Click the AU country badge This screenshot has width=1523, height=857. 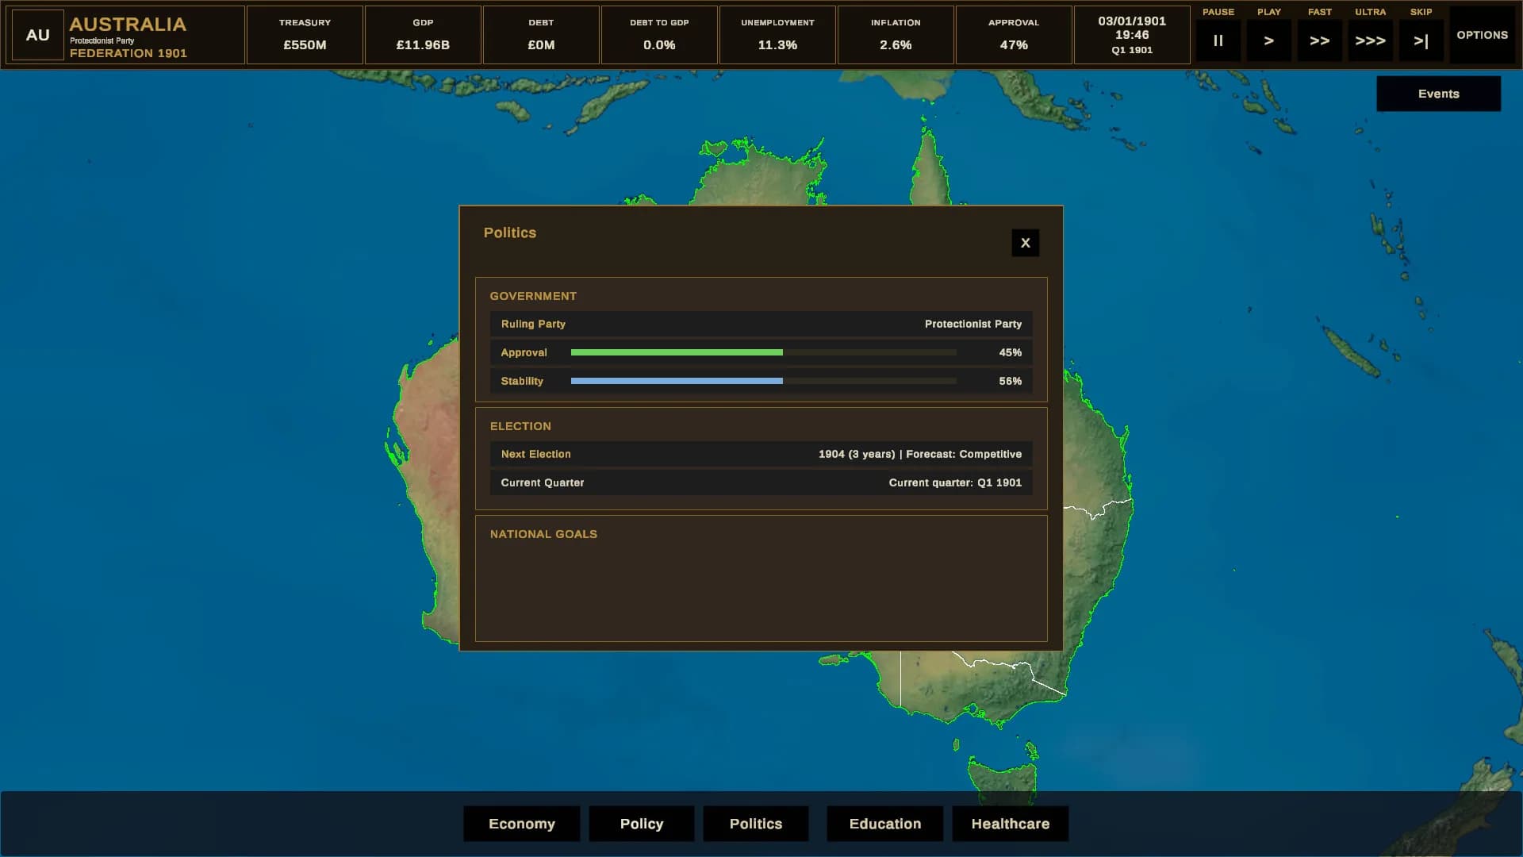point(38,35)
